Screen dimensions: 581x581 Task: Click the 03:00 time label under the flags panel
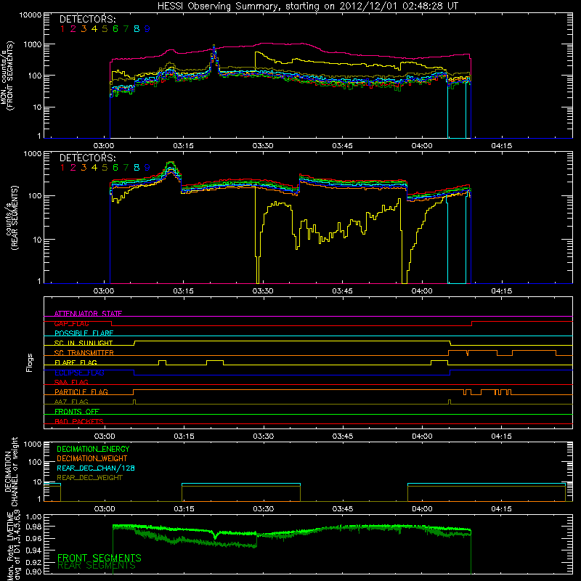point(105,436)
